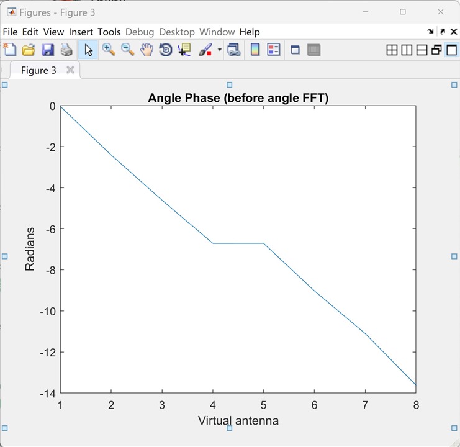Toggle the Edit Plot arrow tool
Screen dimensions: 460x447
tap(88, 50)
